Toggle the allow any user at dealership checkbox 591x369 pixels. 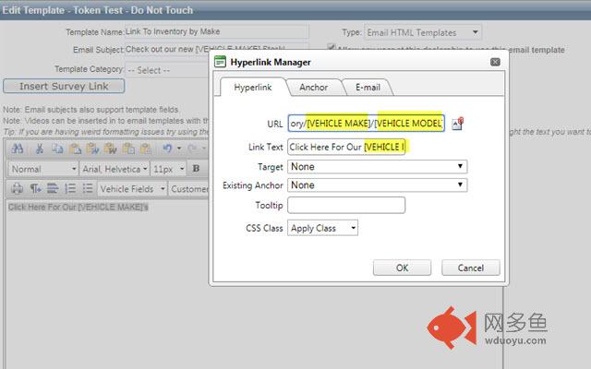tap(331, 48)
